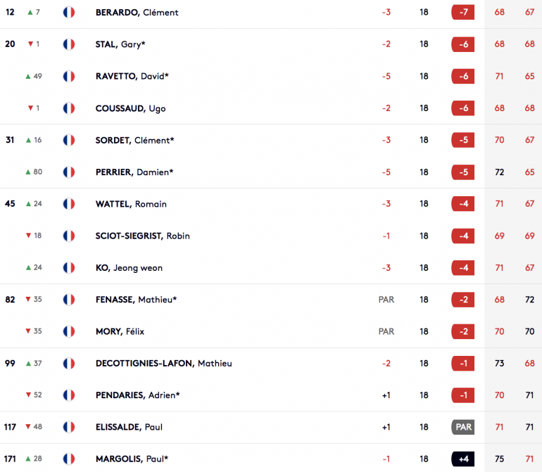Click the flag icon in KO, Jeong weon's row

pyautogui.click(x=69, y=268)
